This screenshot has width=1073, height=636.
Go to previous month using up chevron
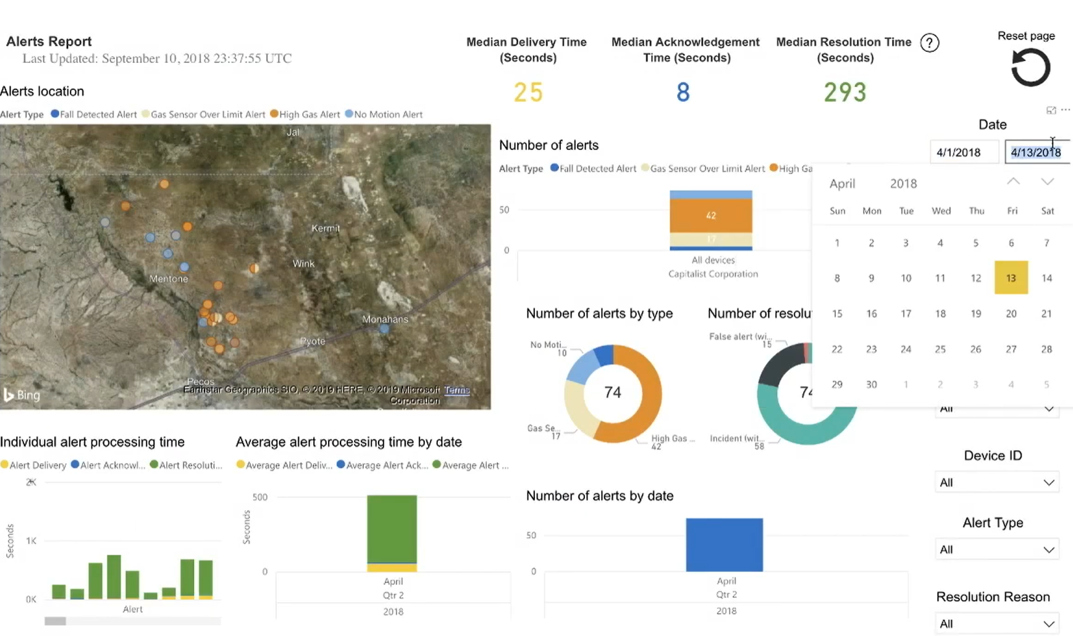1013,182
